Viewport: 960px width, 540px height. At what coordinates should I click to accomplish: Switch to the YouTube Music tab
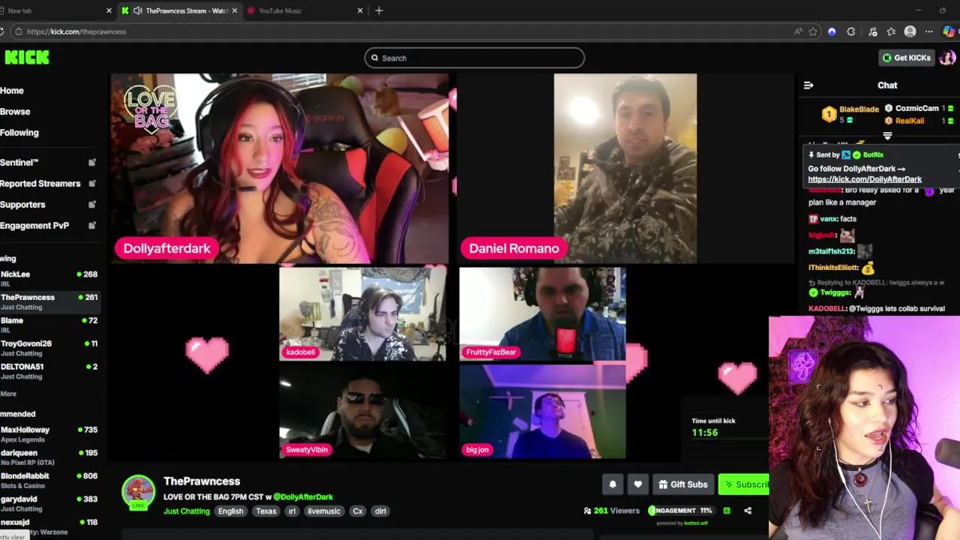click(x=305, y=10)
